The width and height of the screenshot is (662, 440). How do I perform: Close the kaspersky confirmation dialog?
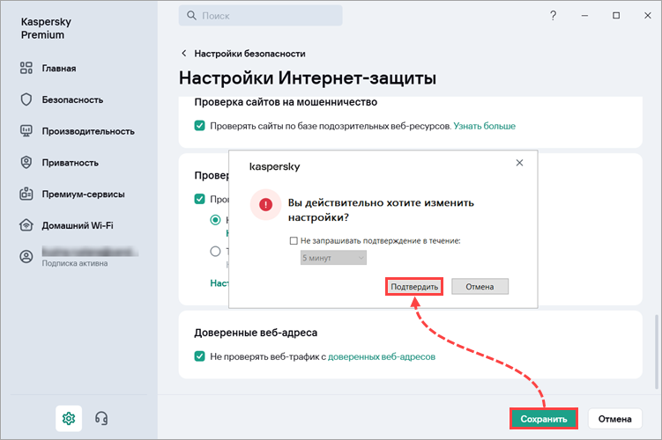(520, 163)
